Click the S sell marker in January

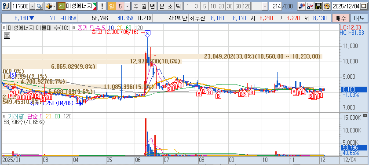point(13,75)
